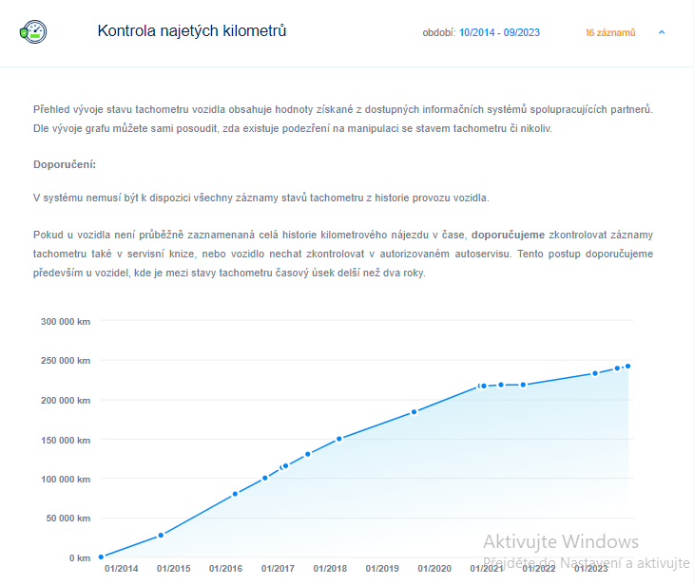This screenshot has height=585, width=694.
Task: Click the '250 000 km' axis label
Action: click(66, 361)
